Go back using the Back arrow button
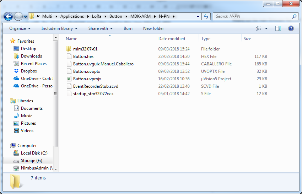 8,17
